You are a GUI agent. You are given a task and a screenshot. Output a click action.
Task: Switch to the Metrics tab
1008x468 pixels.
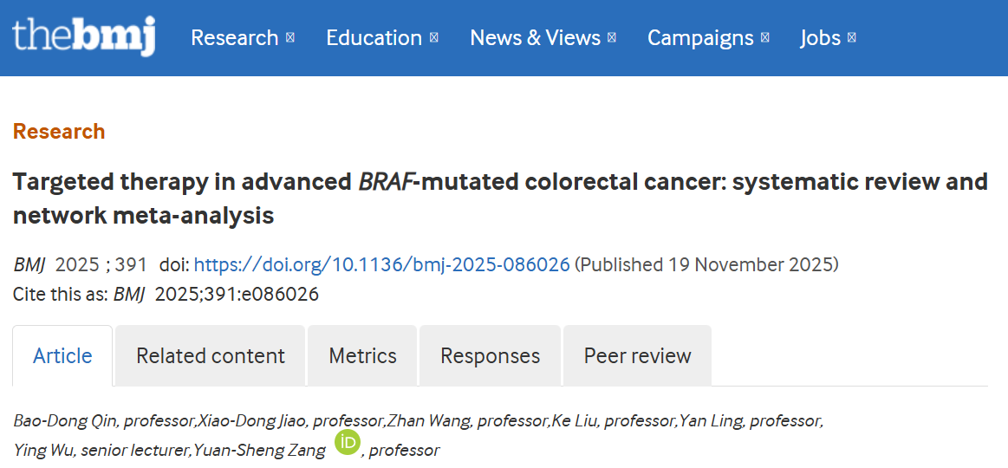pos(362,356)
